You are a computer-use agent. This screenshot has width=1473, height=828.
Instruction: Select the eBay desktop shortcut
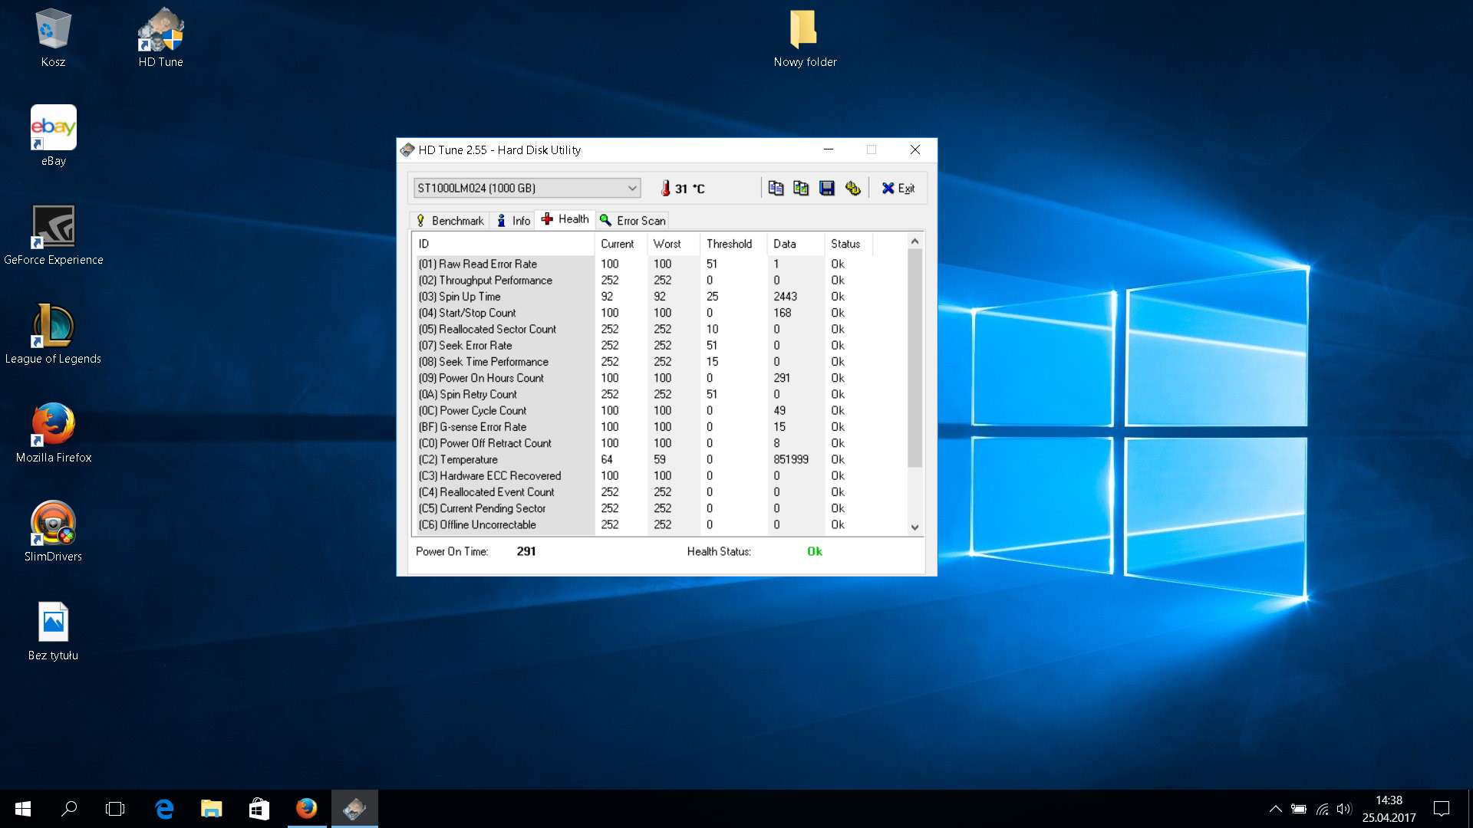53,136
